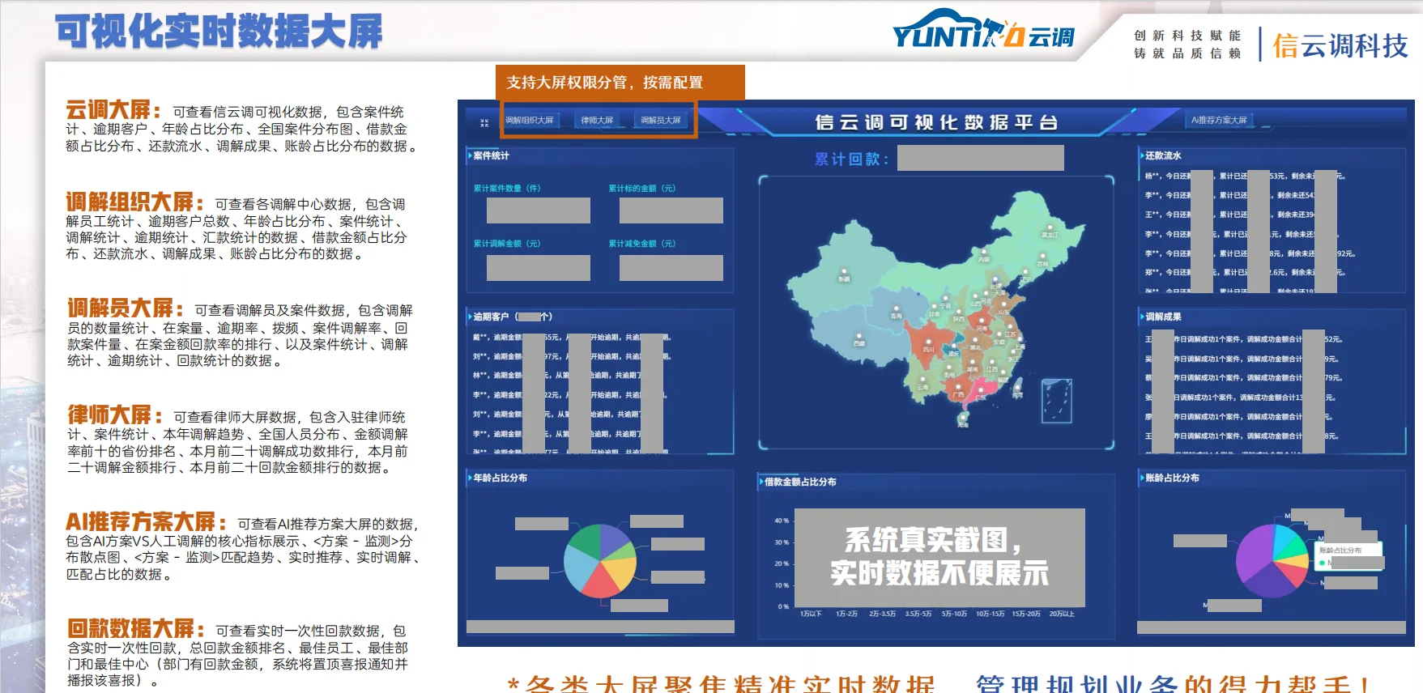
Task: Click the 戴** row in 逾期客户
Action: click(x=572, y=338)
